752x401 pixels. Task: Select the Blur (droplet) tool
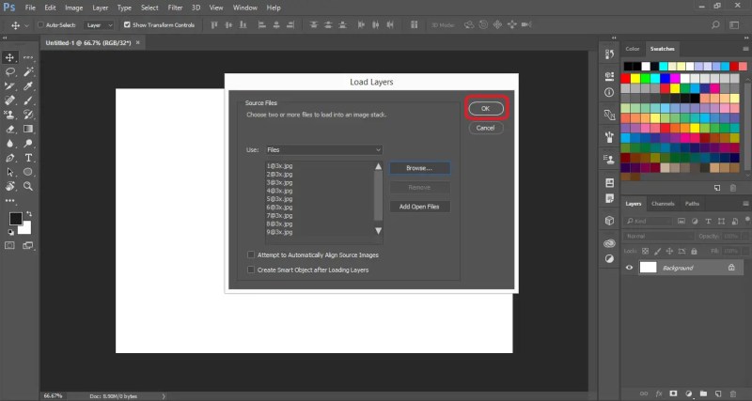pos(9,144)
